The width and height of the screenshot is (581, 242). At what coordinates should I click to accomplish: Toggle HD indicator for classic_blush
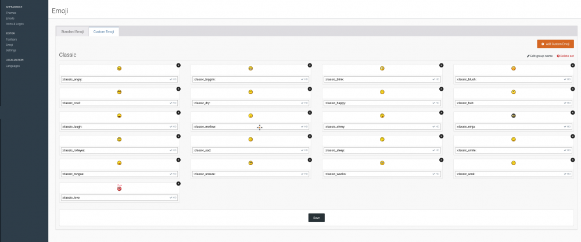[568, 79]
